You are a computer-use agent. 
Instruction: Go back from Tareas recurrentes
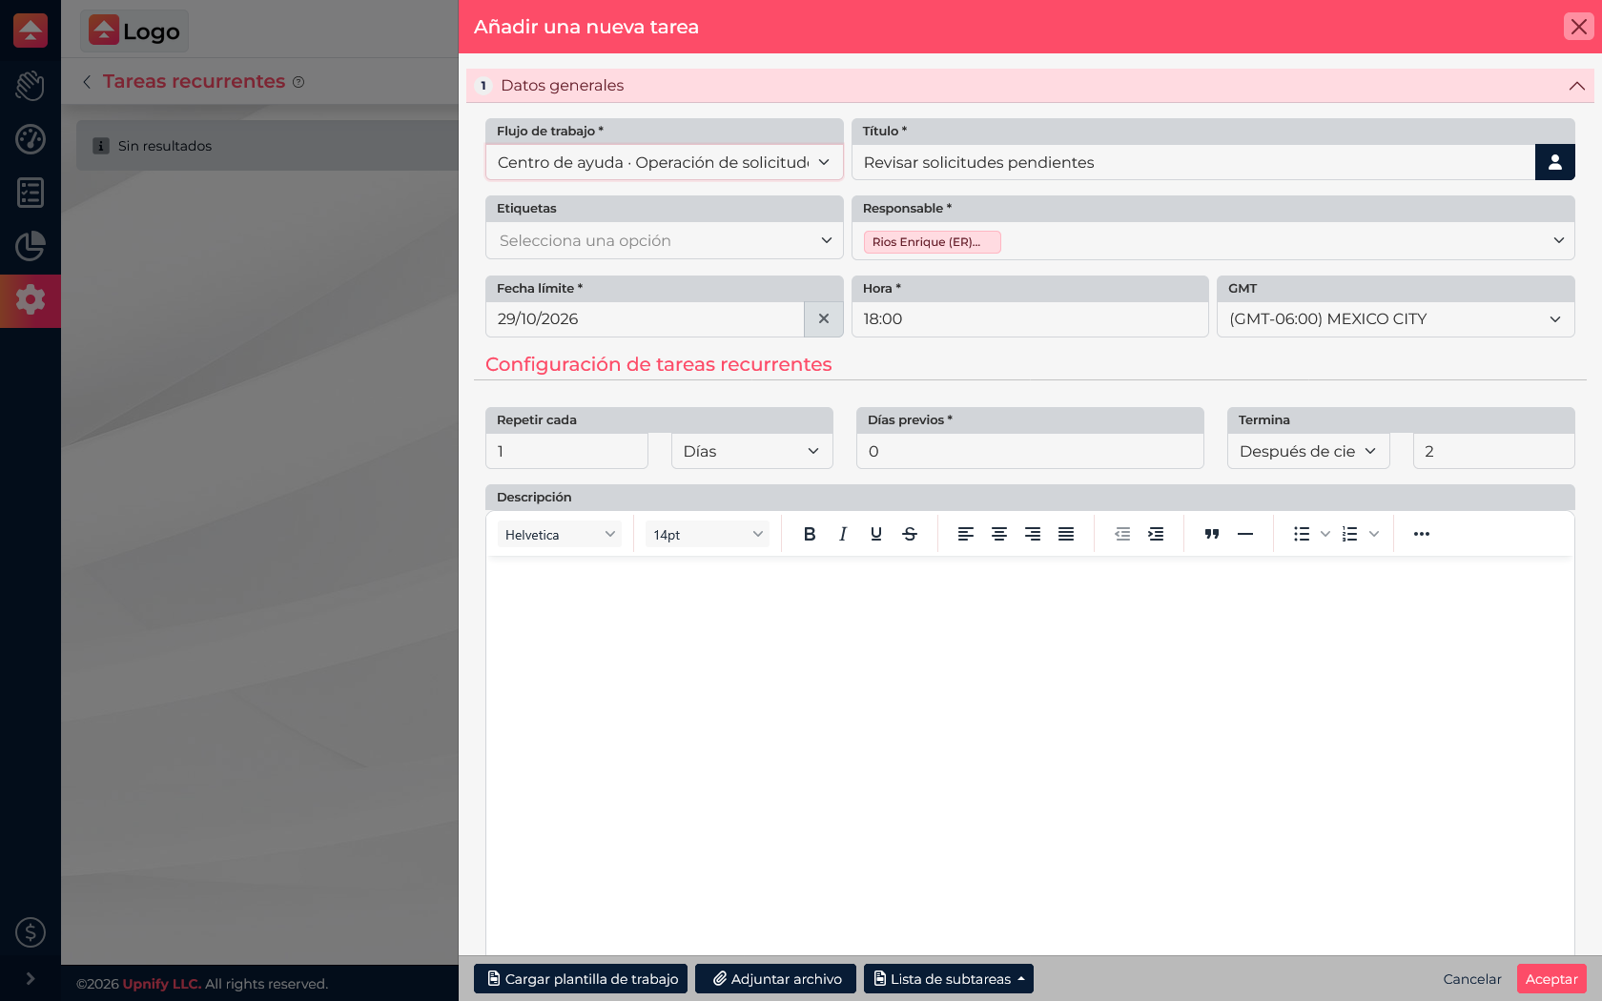(87, 82)
